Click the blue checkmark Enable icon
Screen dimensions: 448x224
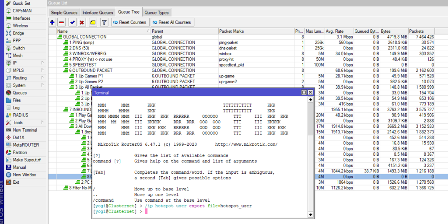72,22
